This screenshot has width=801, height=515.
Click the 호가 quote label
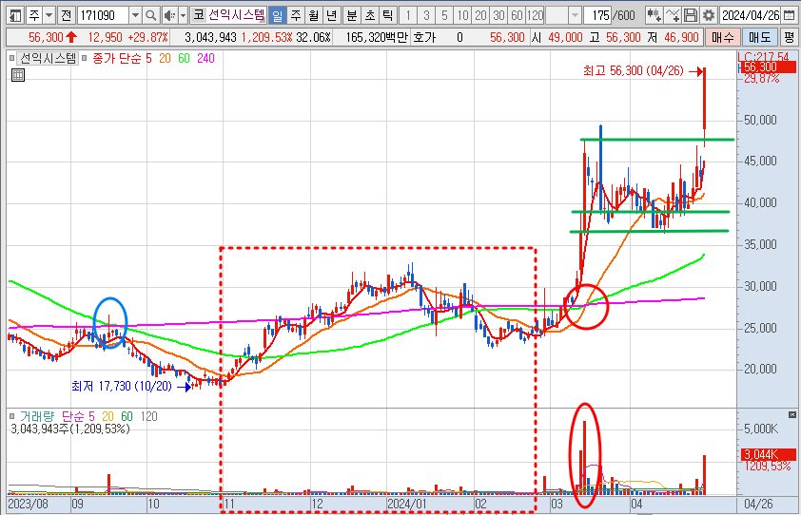click(424, 37)
